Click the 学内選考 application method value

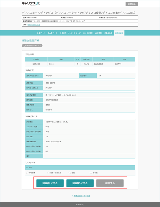point(48,110)
